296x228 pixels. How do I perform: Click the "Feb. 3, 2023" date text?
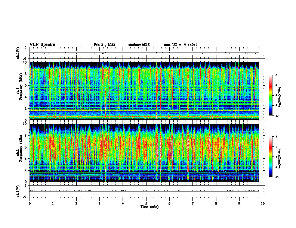pos(104,45)
